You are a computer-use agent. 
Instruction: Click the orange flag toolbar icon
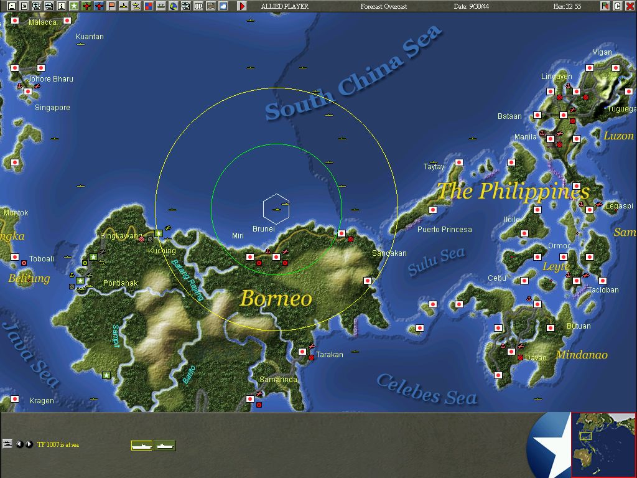point(111,6)
